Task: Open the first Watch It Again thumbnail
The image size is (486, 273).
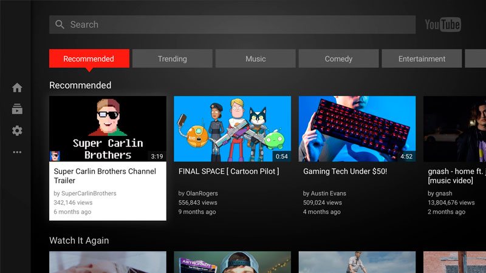Action: tap(108, 262)
